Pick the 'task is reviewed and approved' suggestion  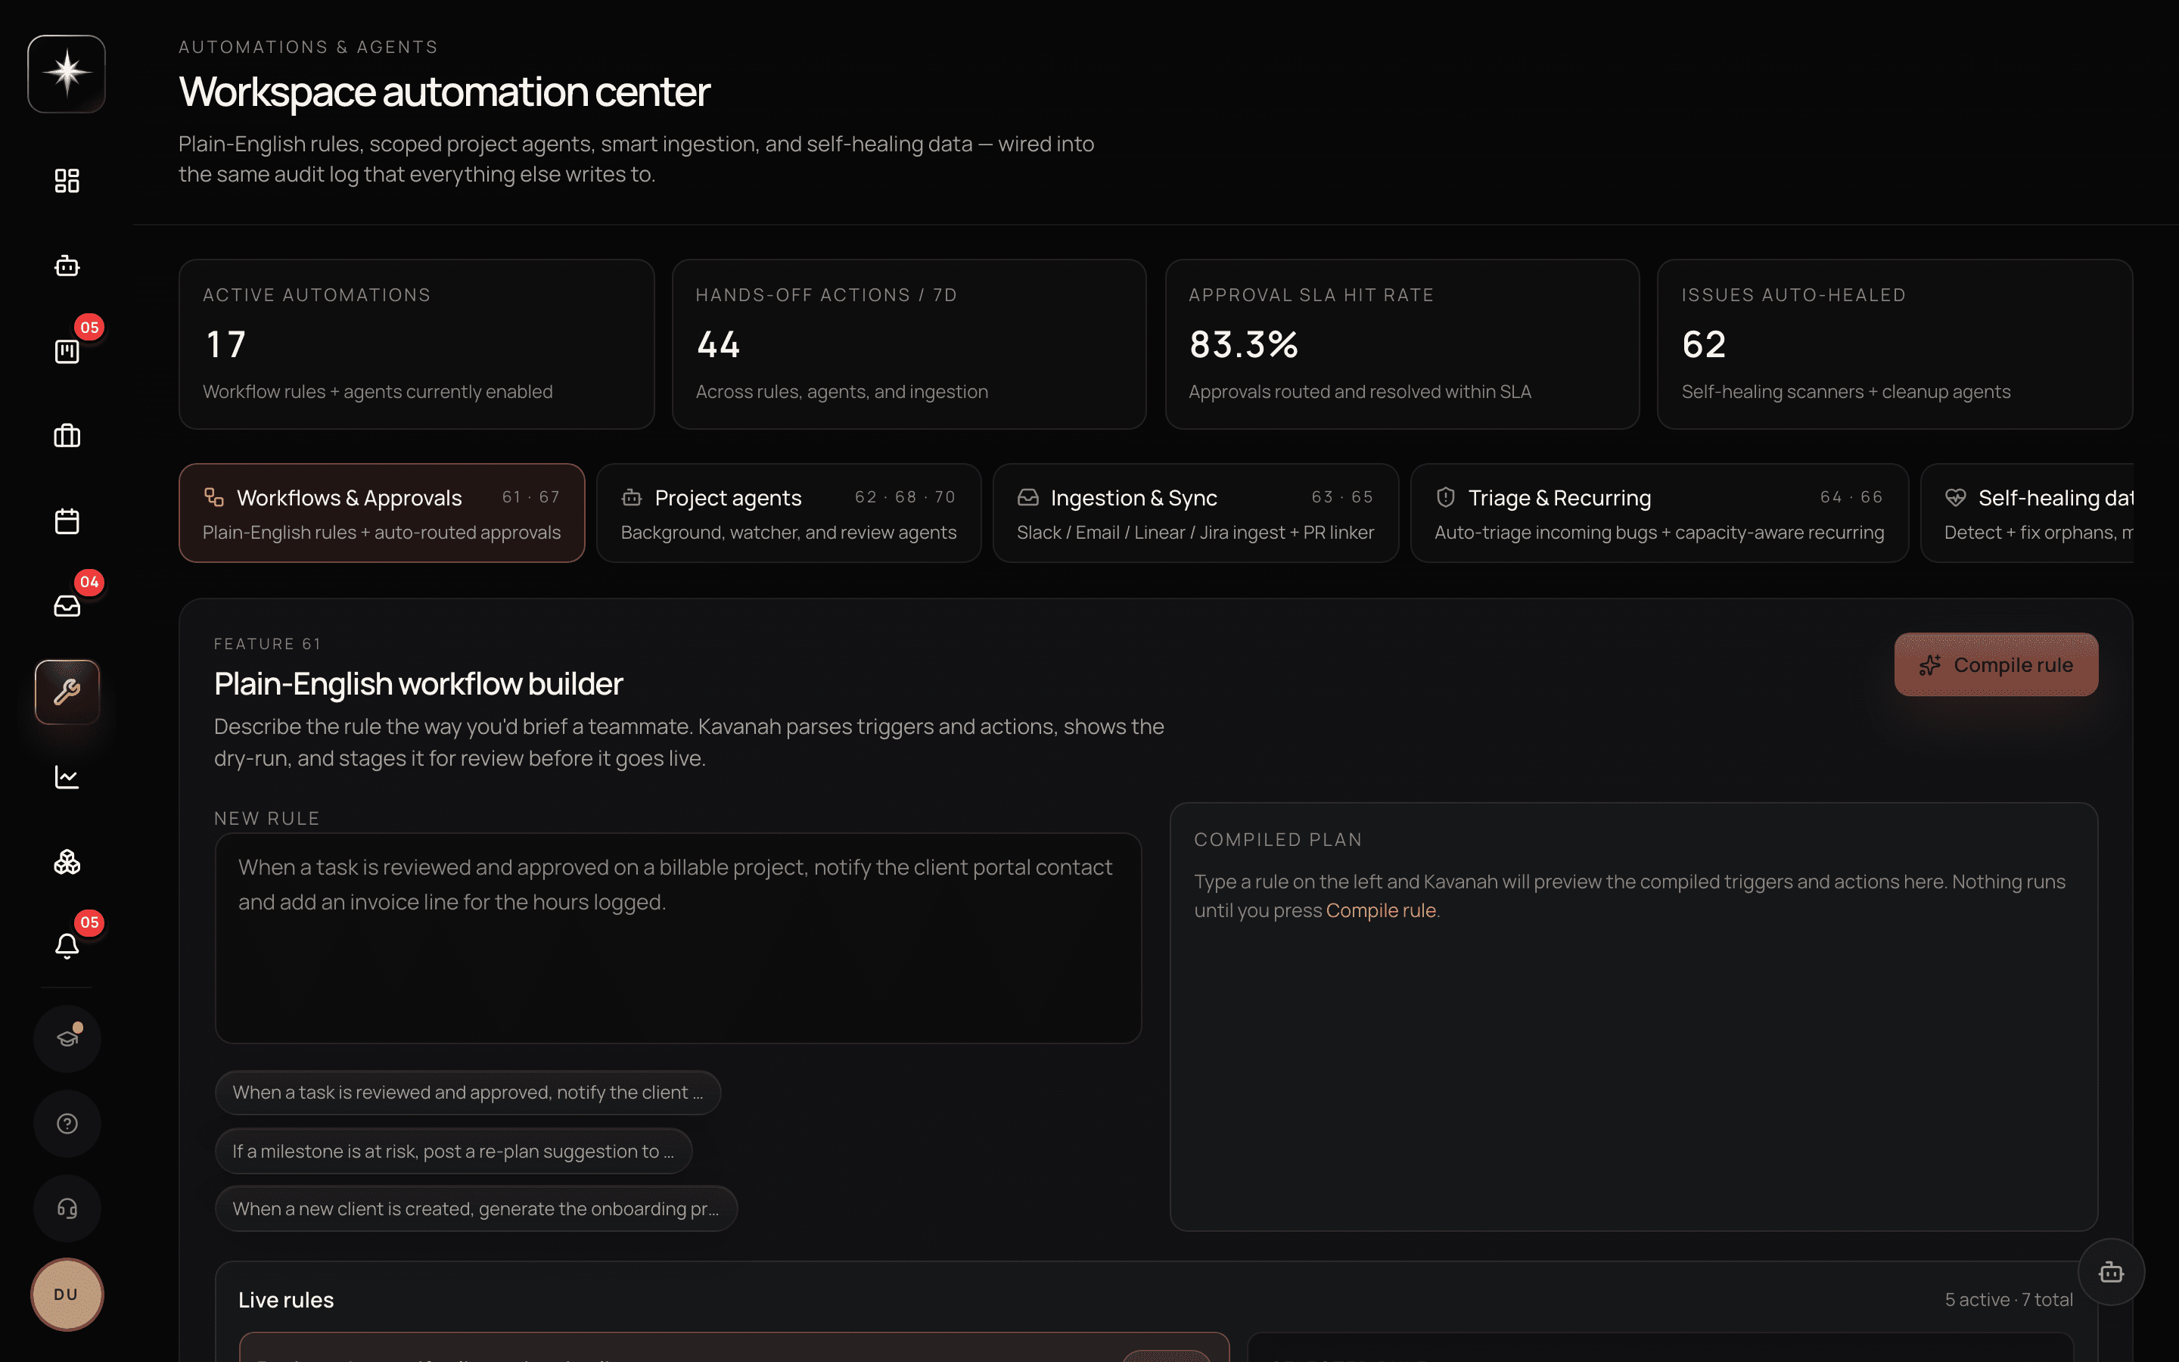[x=468, y=1093]
